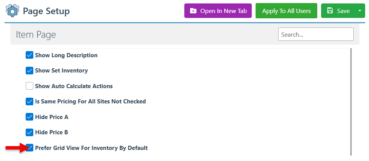This screenshot has width=369, height=161.
Task: Click the Page Setup title text
Action: pyautogui.click(x=46, y=11)
